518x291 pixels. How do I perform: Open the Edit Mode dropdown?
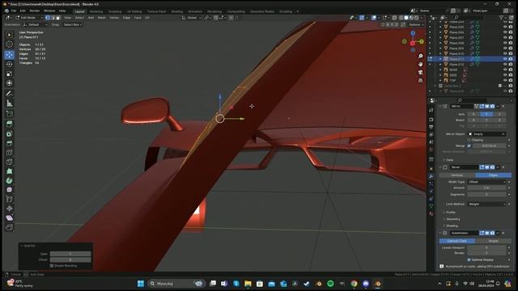[29, 18]
